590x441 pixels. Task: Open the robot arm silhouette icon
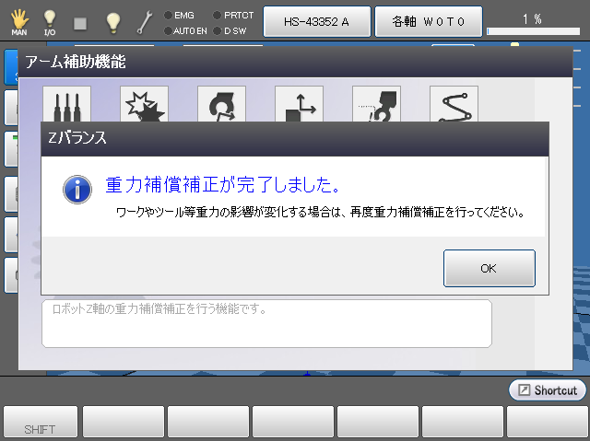pyautogui.click(x=376, y=105)
